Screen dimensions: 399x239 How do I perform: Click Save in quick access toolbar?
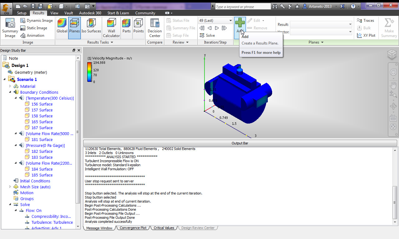[33, 6]
